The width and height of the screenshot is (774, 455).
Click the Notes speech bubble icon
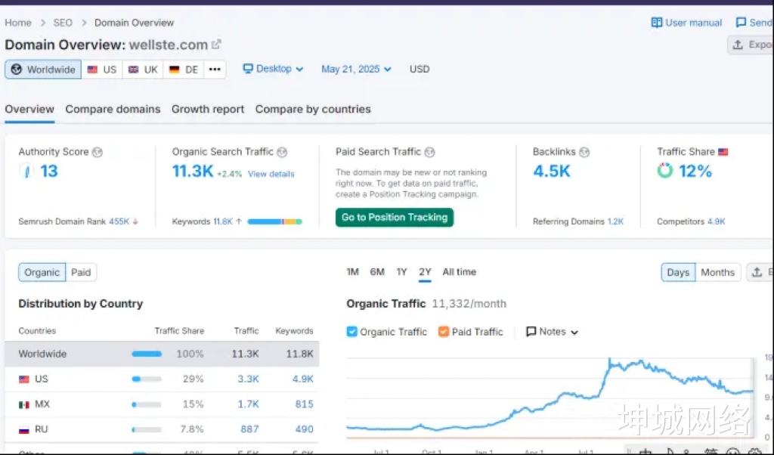(531, 332)
